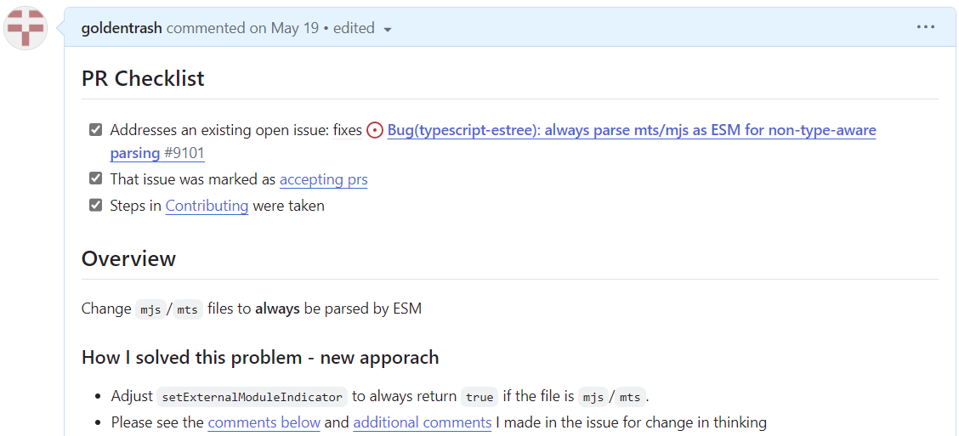Click the 'fixes' keyword with dotted underline
959x436 pixels.
click(348, 130)
